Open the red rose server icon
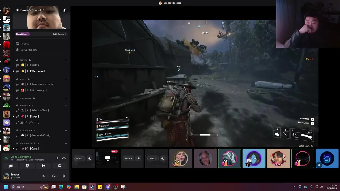 (x=6, y=45)
